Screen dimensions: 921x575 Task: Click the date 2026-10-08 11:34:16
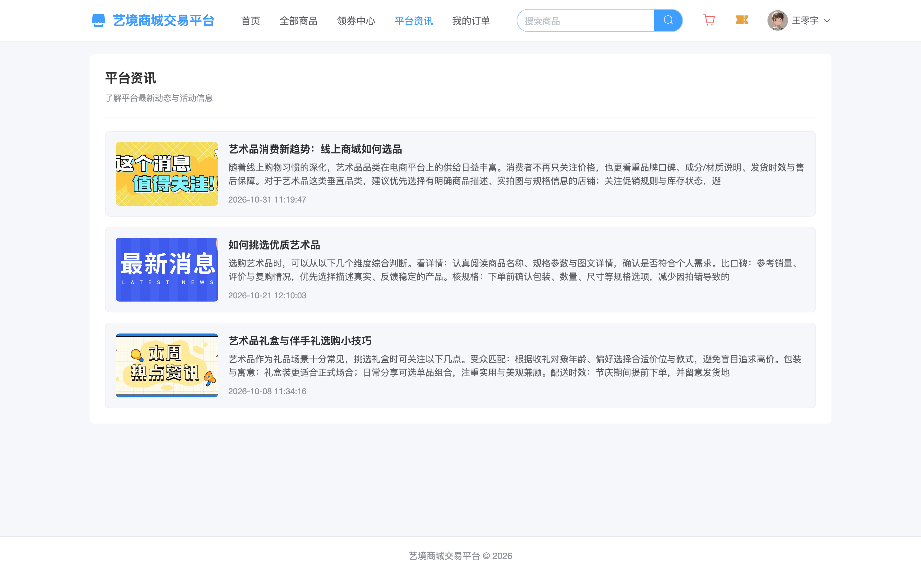pos(267,391)
